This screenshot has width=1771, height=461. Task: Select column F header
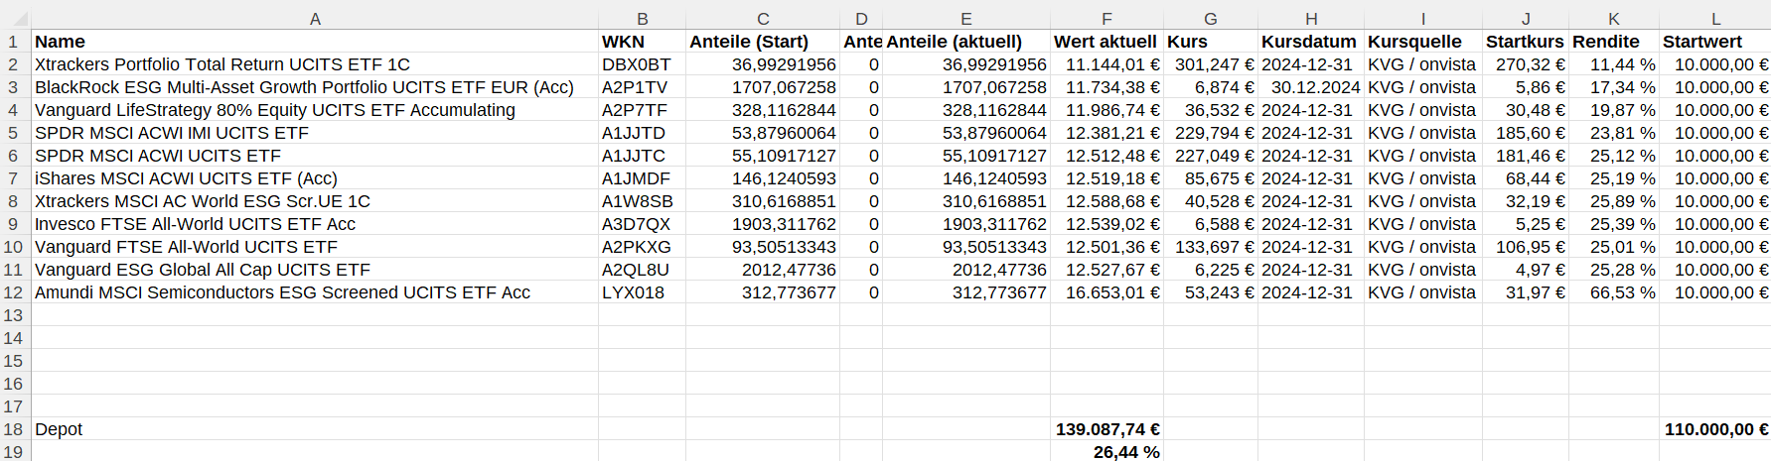point(1107,18)
